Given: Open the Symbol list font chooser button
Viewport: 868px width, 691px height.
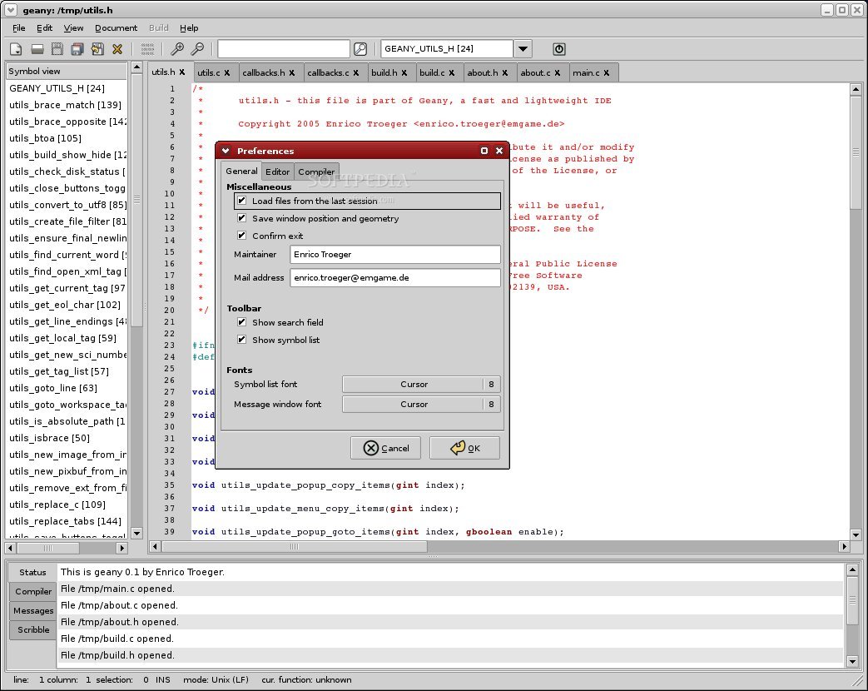Looking at the screenshot, I should pyautogui.click(x=421, y=385).
